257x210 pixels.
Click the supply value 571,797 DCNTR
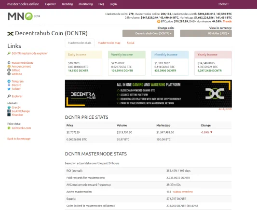[176, 199]
